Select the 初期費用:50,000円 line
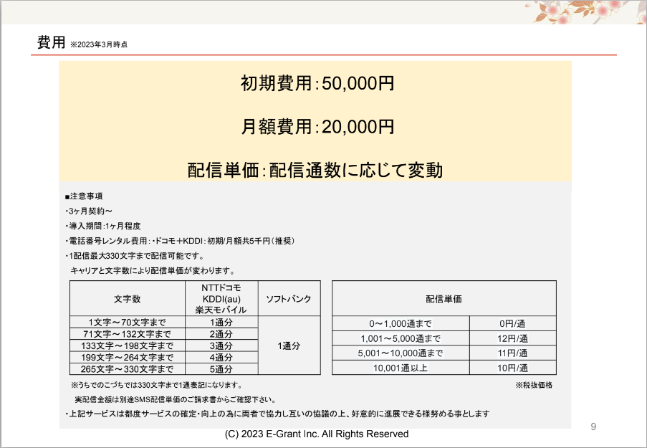 [x=317, y=83]
